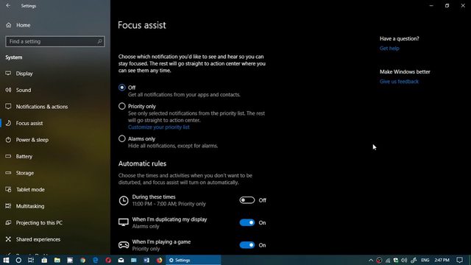Select the Priority only radio button
The width and height of the screenshot is (471, 265).
pos(121,106)
